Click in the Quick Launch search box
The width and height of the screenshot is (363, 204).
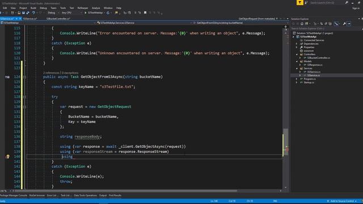pos(327,2)
